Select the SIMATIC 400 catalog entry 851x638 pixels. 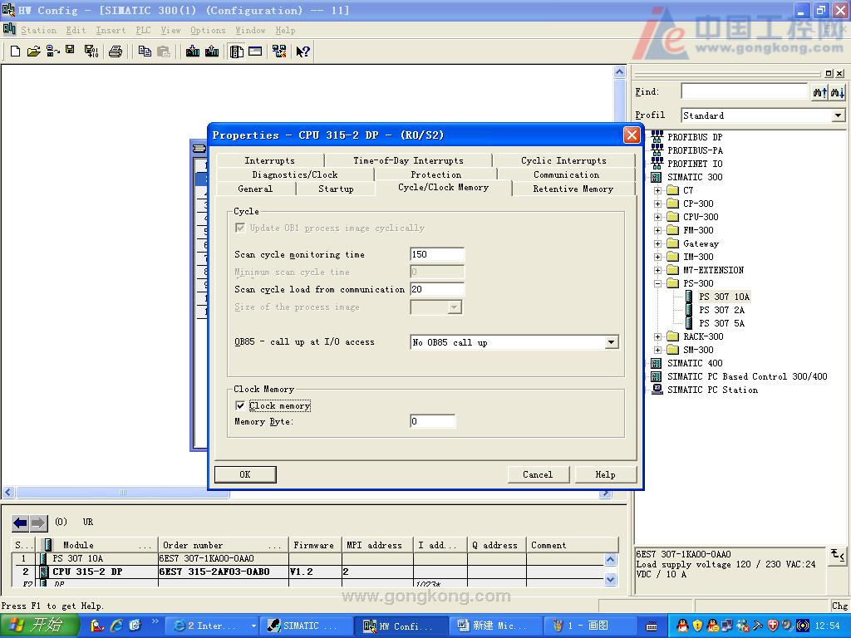(x=695, y=364)
